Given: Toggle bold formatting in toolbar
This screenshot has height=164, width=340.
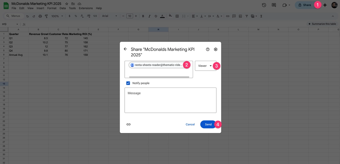Looking at the screenshot, I should [143, 16].
